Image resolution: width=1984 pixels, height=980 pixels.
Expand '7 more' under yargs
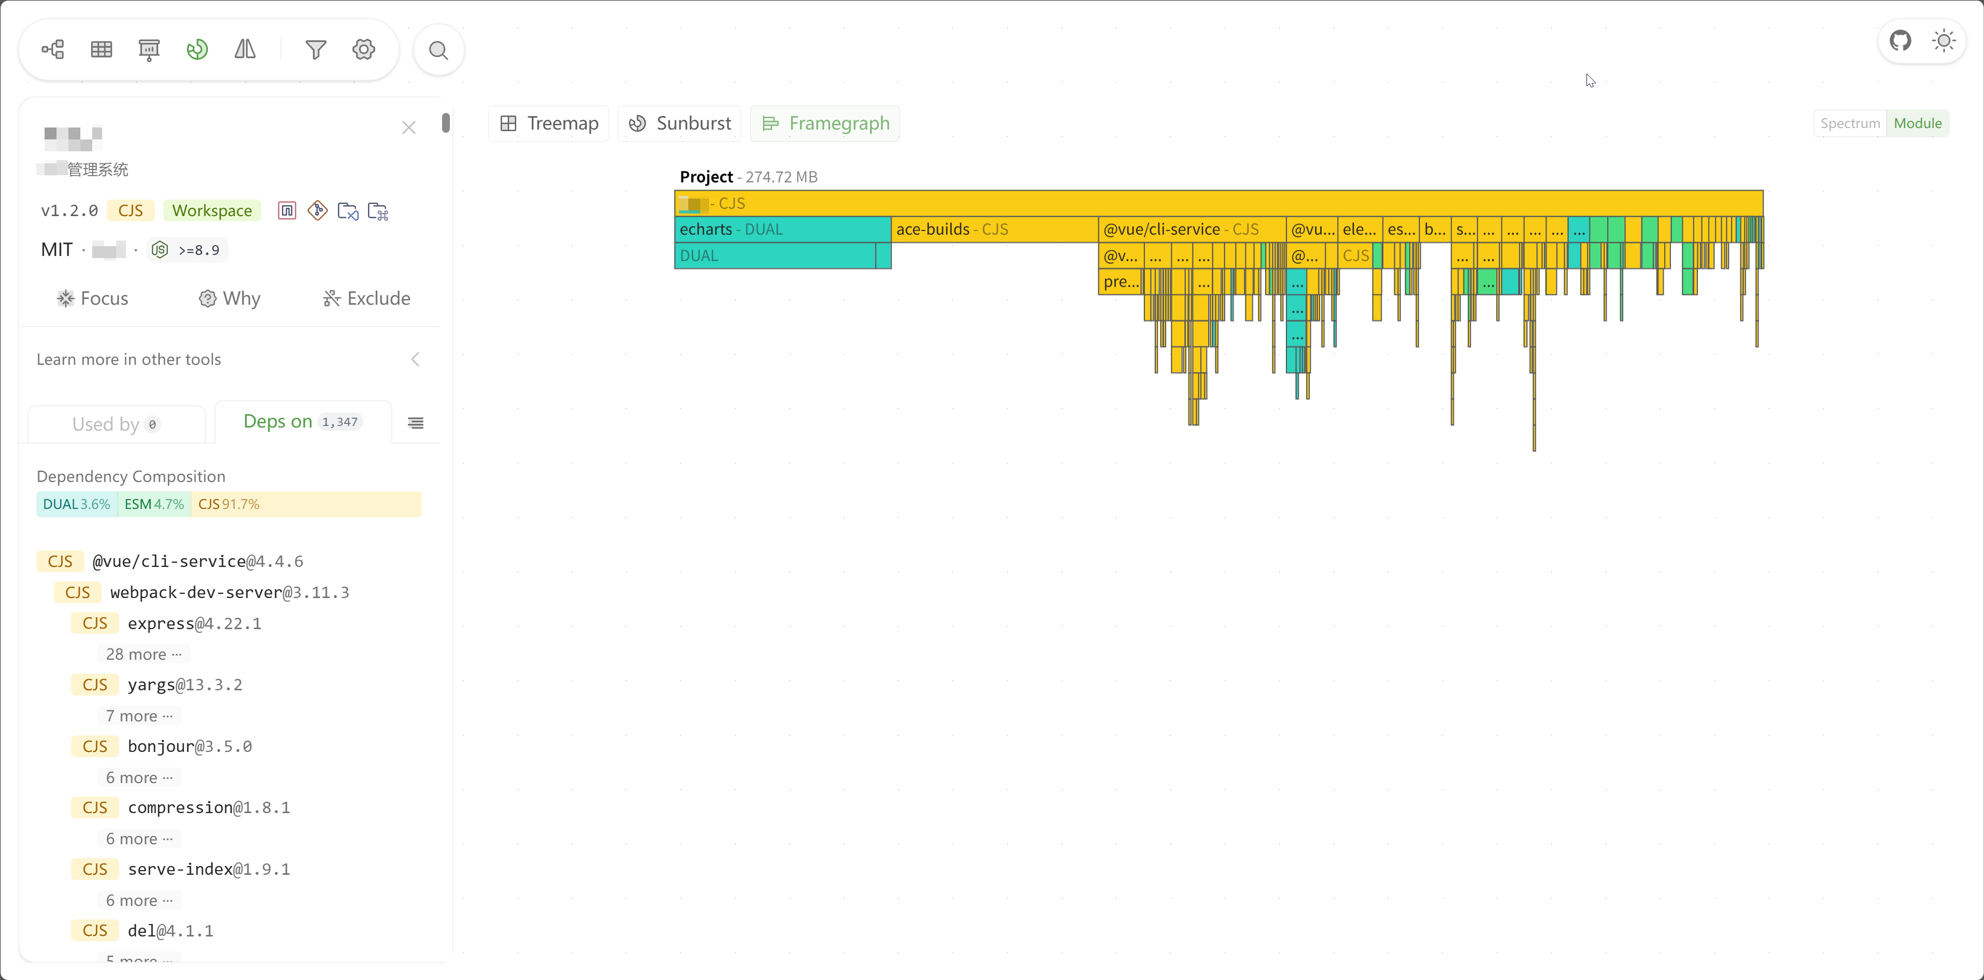pyautogui.click(x=138, y=716)
